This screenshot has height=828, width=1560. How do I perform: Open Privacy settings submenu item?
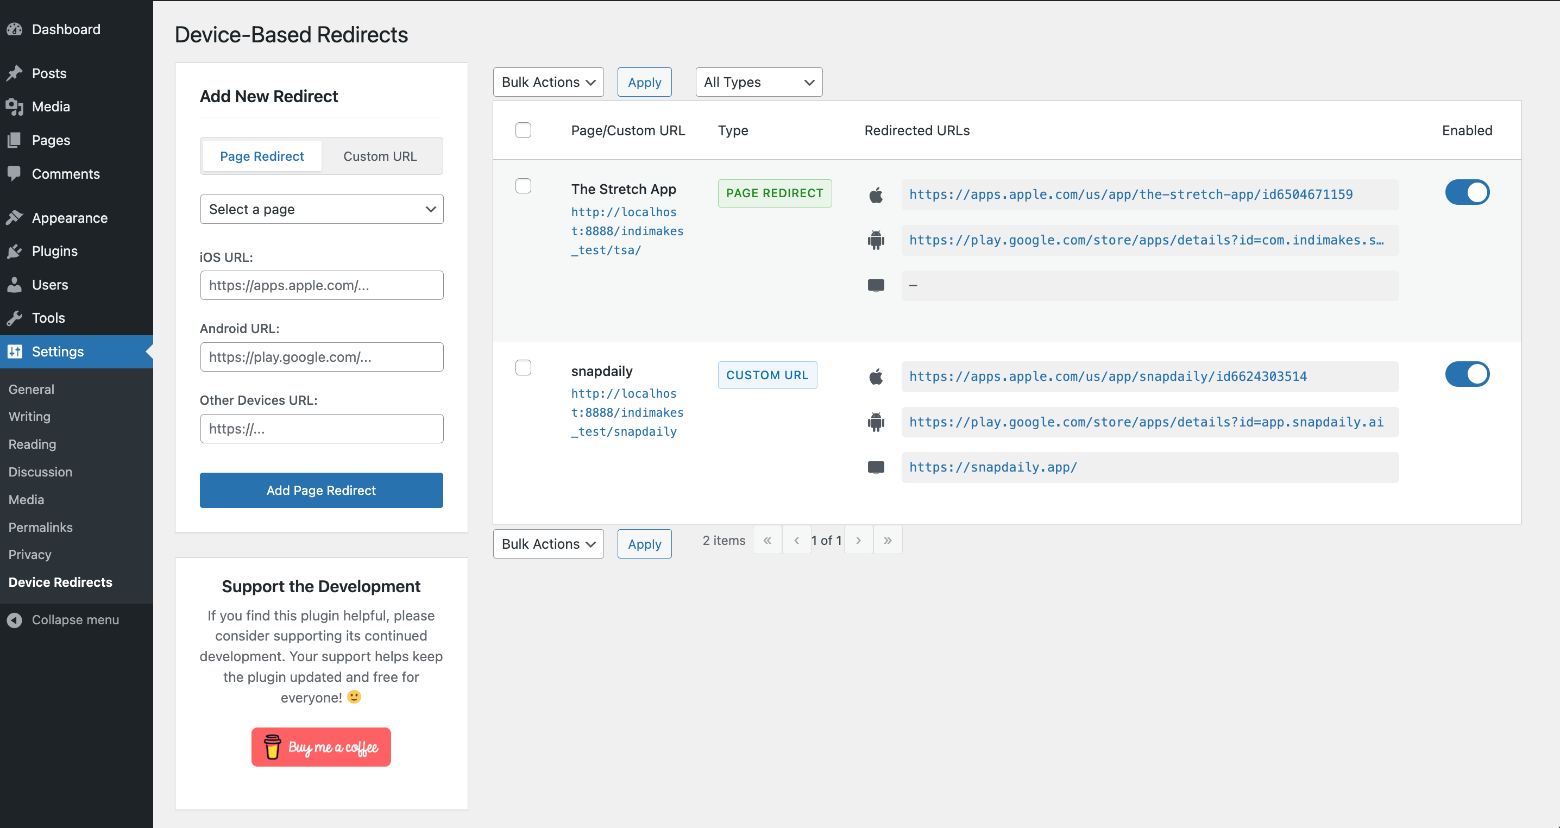tap(30, 554)
